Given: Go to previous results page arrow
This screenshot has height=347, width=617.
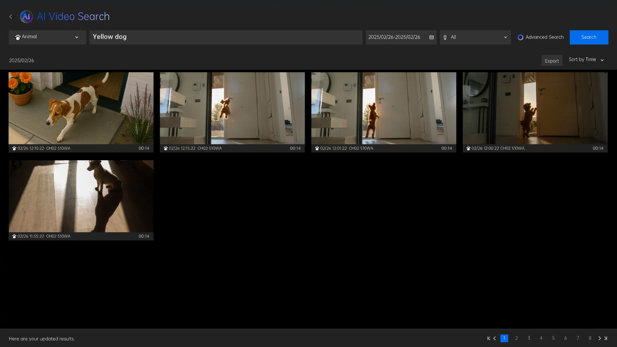Looking at the screenshot, I should tap(495, 338).
